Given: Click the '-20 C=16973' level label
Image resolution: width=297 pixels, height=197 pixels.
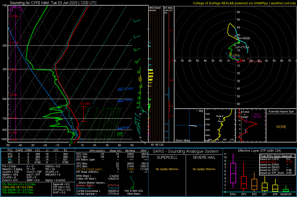Looking at the screenshot, I should [125, 100].
